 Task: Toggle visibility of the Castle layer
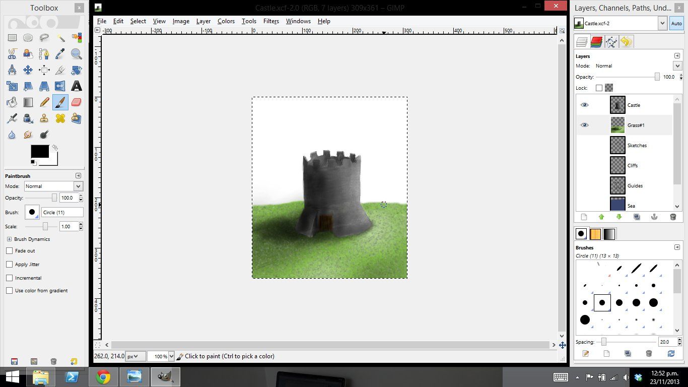click(x=584, y=104)
